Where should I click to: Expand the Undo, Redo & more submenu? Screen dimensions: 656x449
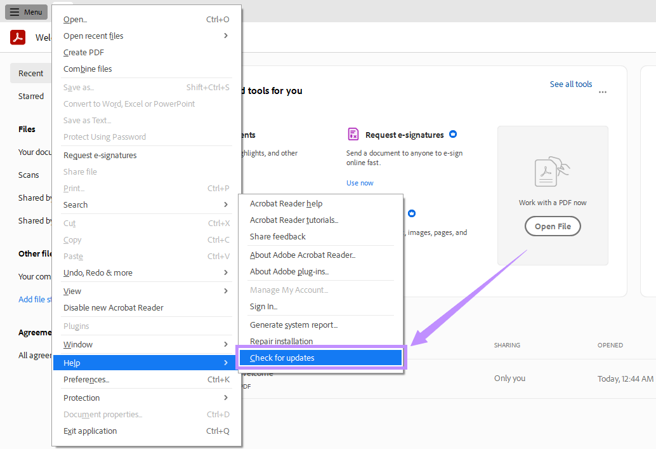[x=226, y=272]
